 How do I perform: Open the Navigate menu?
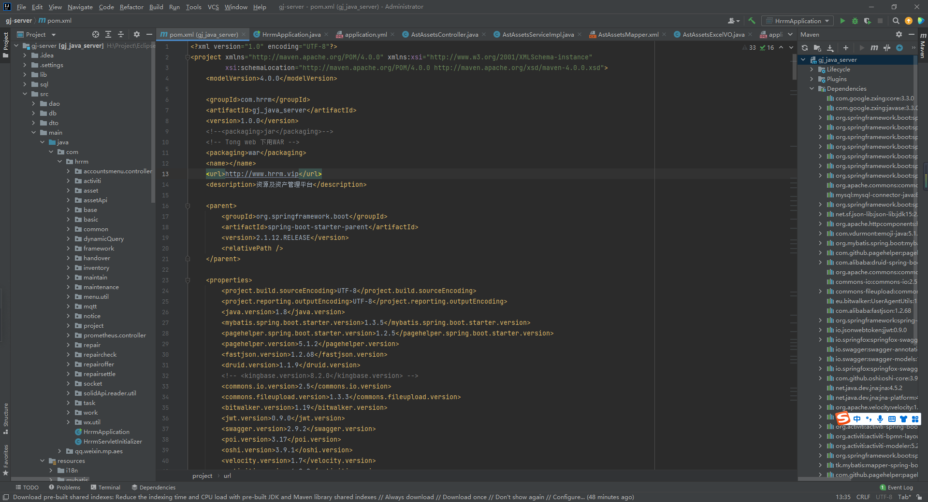[80, 7]
